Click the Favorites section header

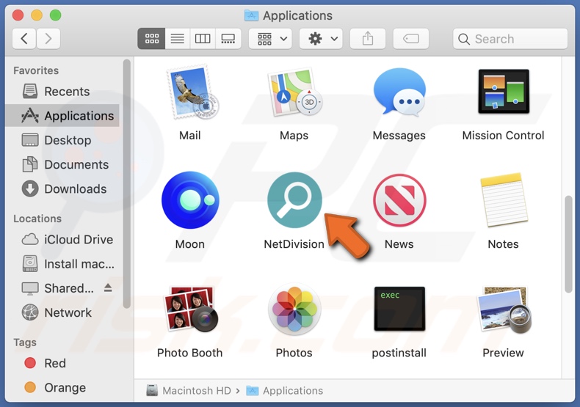[x=36, y=70]
